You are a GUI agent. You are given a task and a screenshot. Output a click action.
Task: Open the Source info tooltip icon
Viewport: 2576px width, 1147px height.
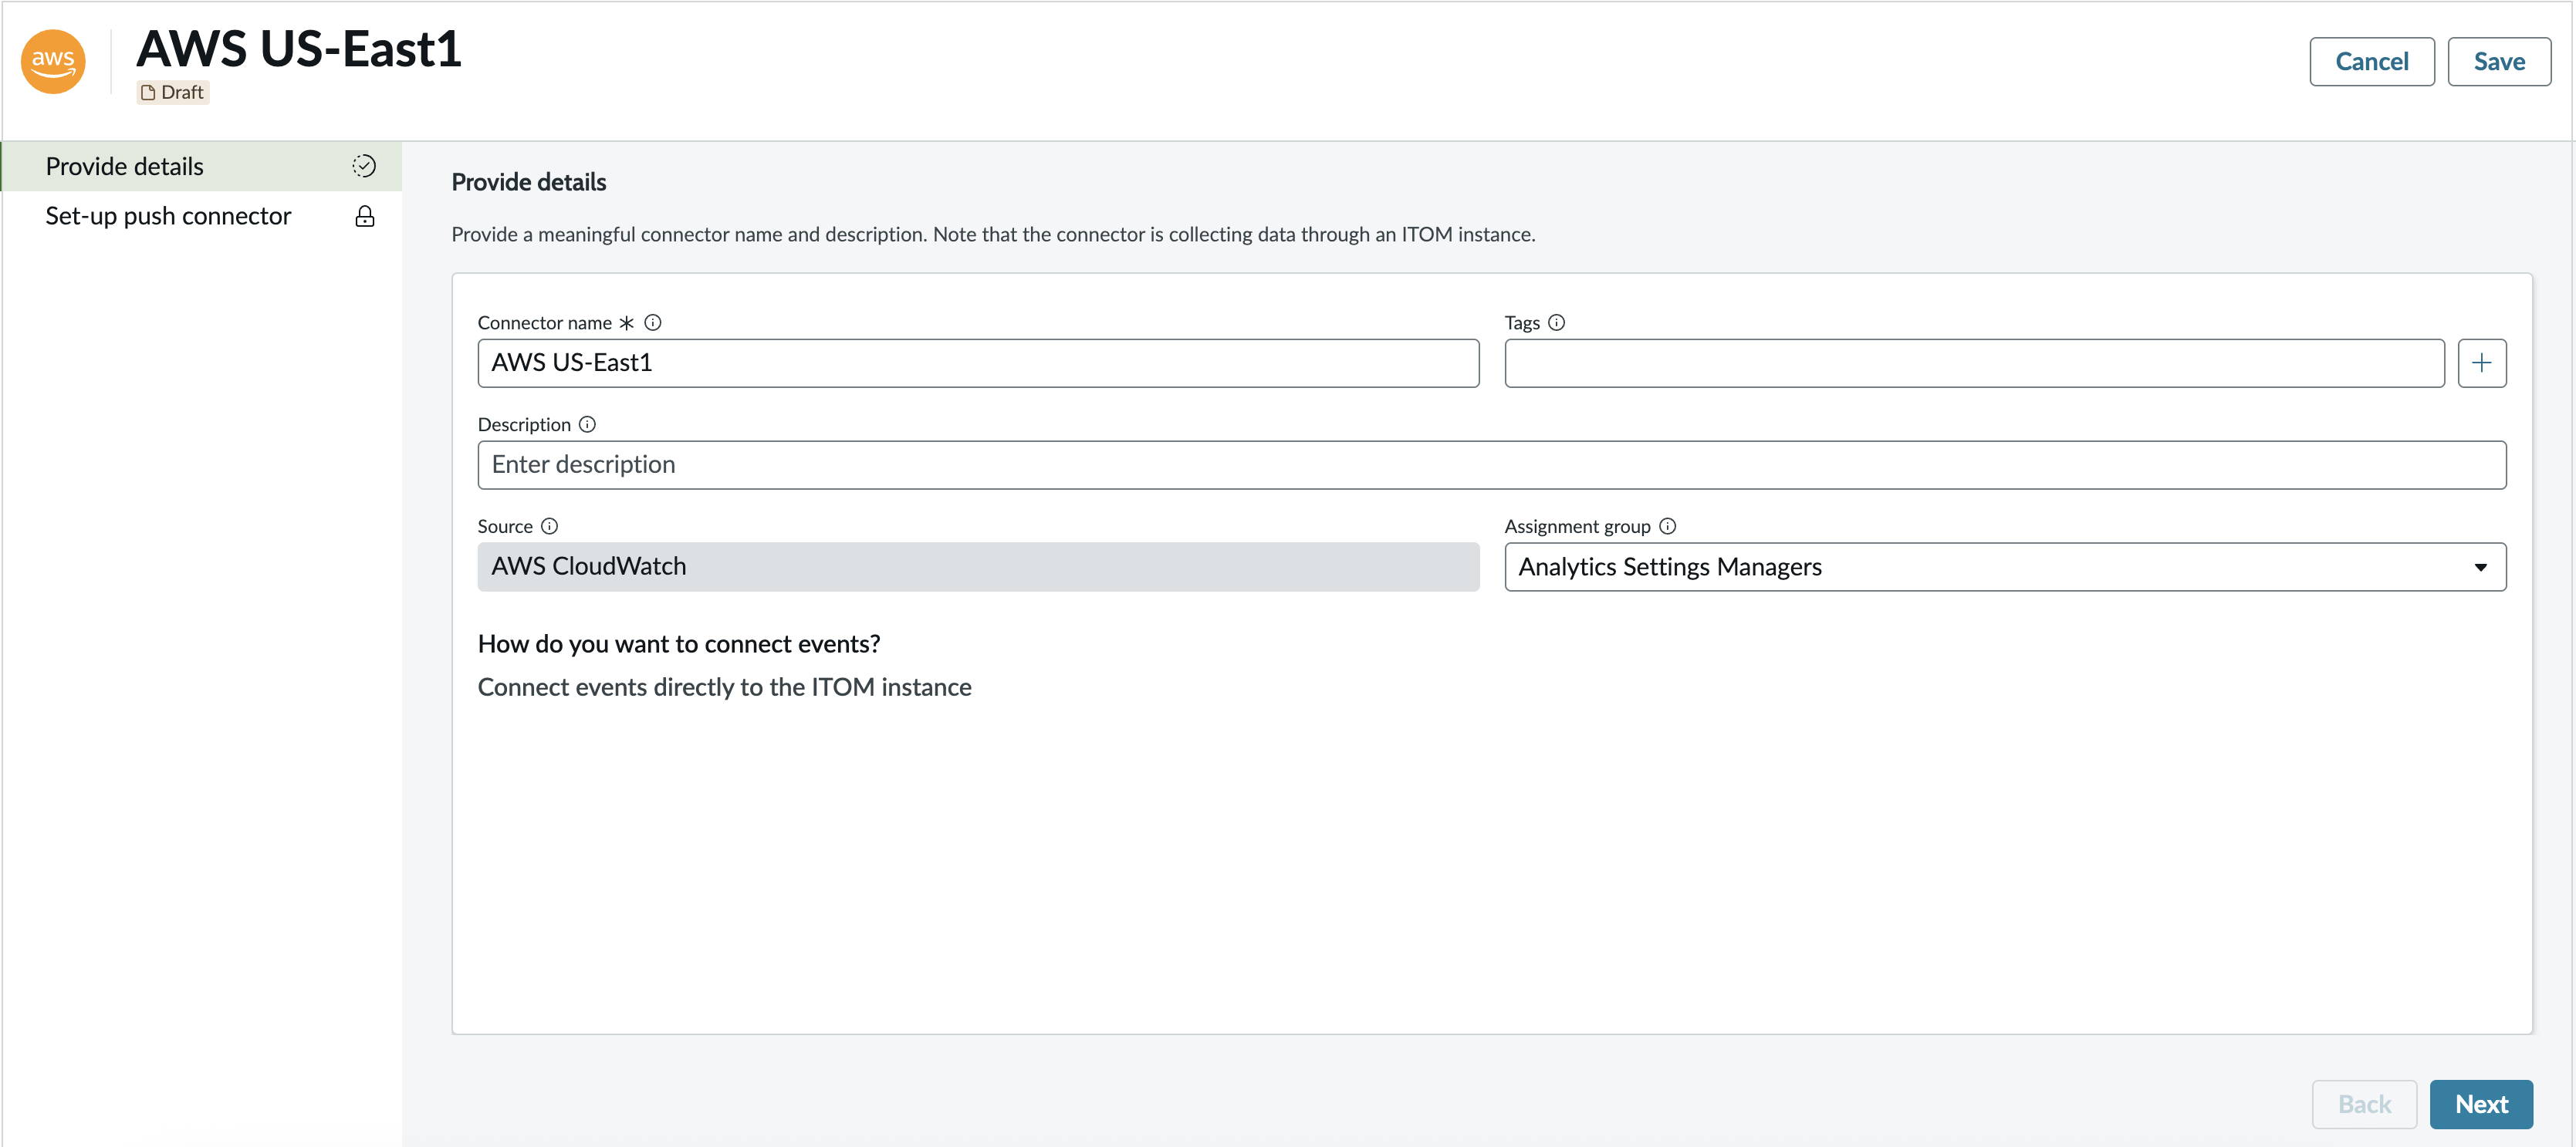[549, 527]
